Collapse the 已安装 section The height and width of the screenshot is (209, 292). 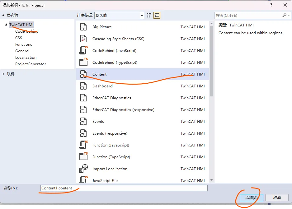pyautogui.click(x=3, y=15)
